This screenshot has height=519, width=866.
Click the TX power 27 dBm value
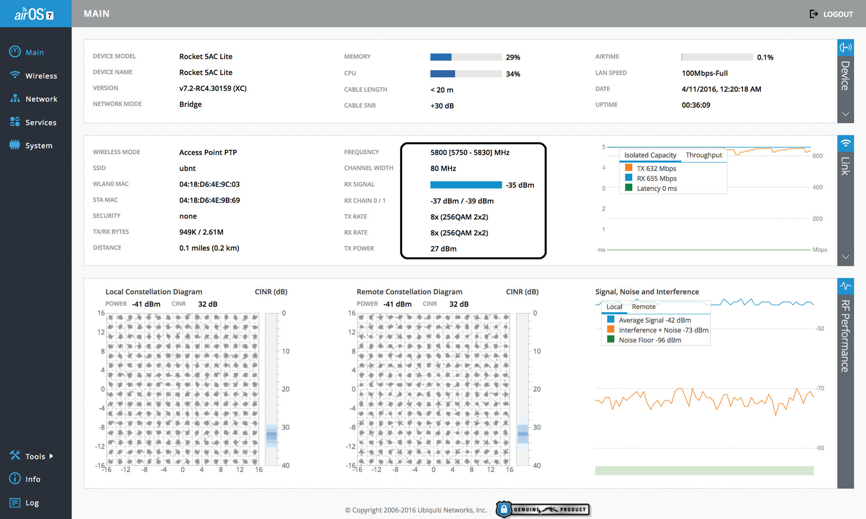click(x=443, y=249)
